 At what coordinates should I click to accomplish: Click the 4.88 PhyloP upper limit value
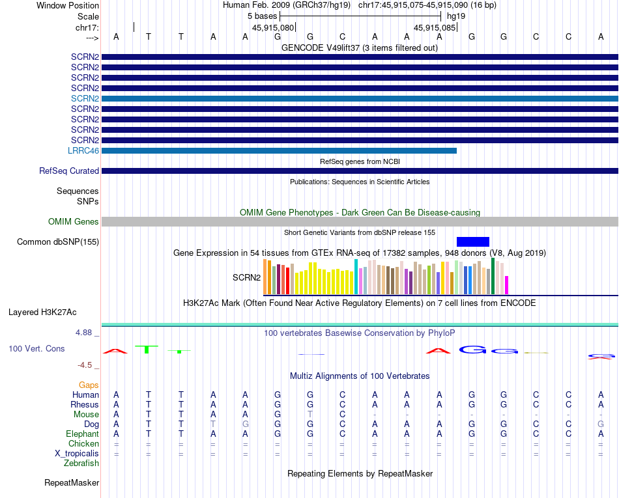[83, 333]
